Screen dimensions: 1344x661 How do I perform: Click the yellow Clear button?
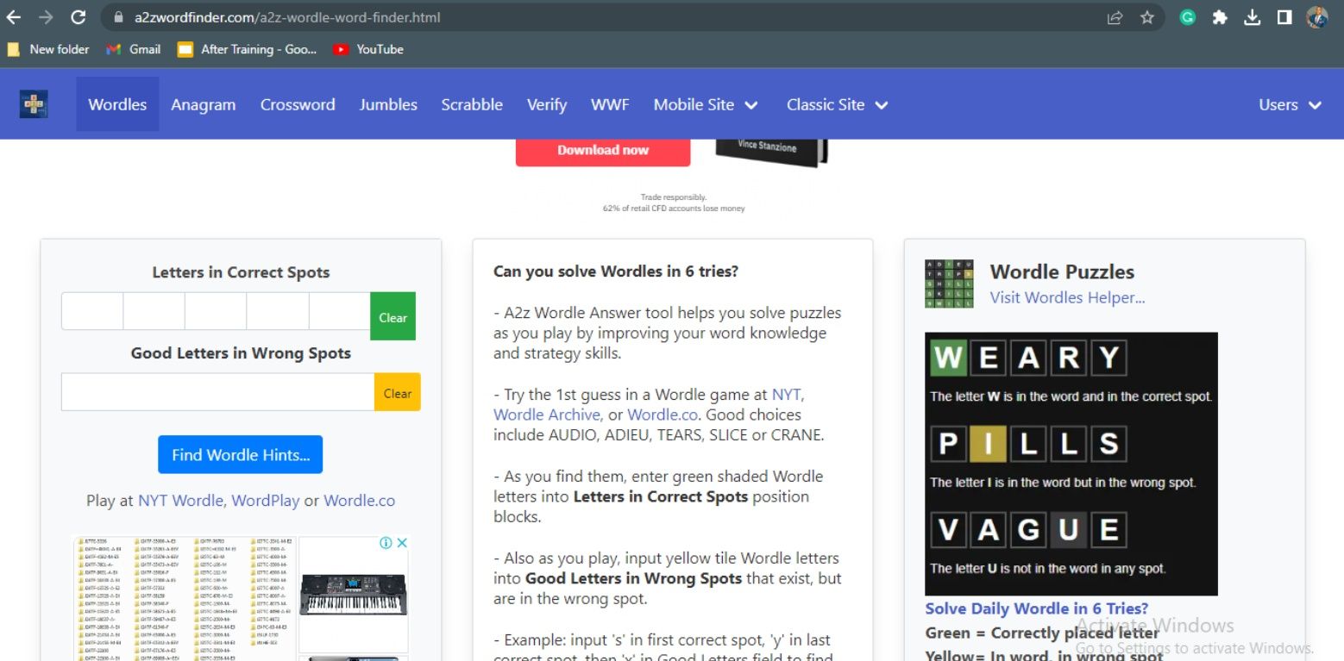click(x=397, y=392)
